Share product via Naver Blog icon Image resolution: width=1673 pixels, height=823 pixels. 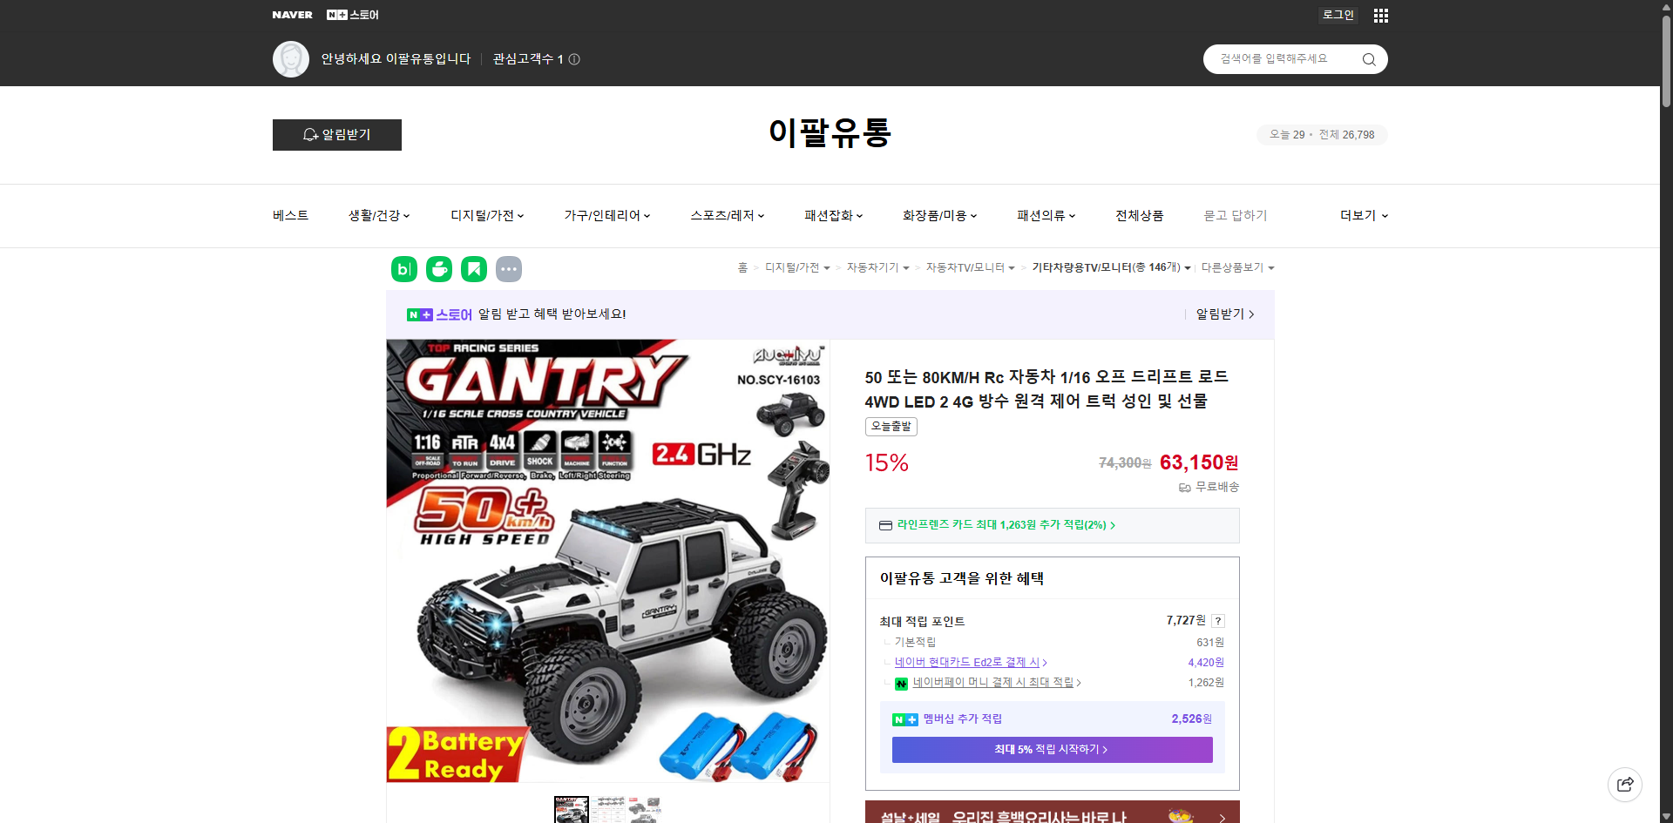click(x=403, y=269)
